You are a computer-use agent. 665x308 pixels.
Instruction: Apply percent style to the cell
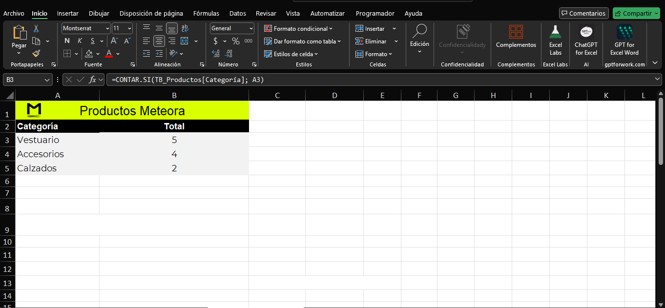pyautogui.click(x=236, y=41)
